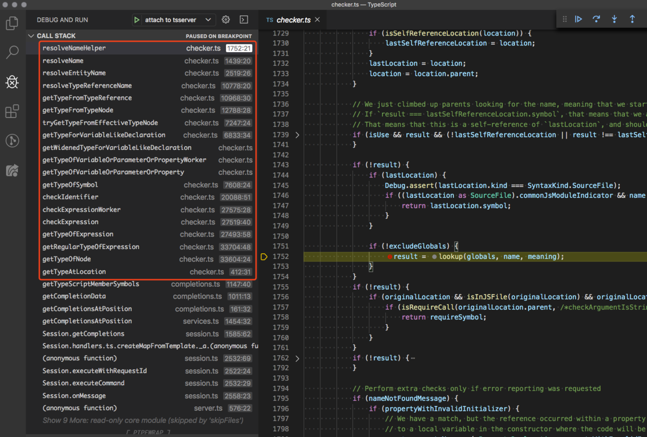Screen dimensions: 647x437
Task: Open the Debug Console icon
Action: [244, 20]
